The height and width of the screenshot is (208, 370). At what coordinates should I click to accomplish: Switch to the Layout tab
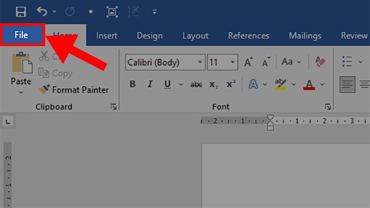(x=195, y=36)
